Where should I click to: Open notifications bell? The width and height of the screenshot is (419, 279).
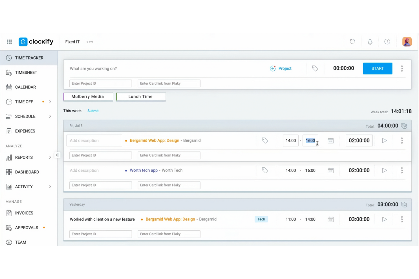pyautogui.click(x=370, y=42)
